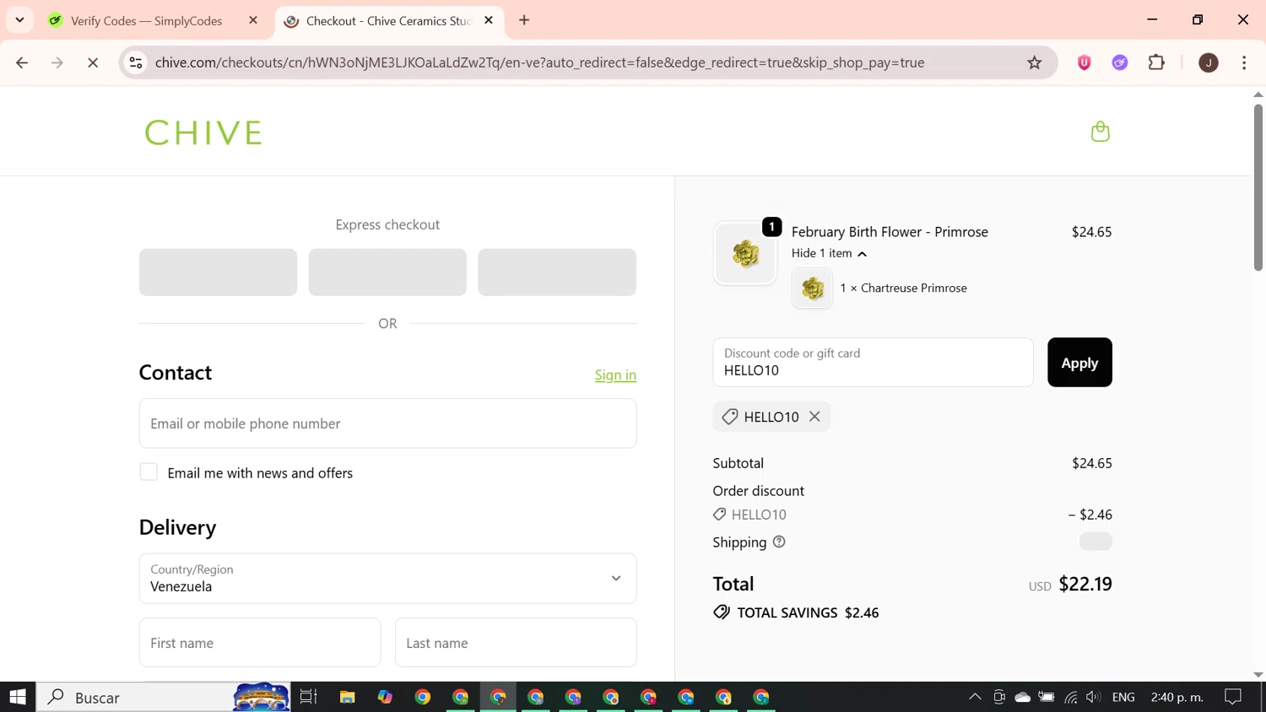Click the OneDrive cloud tray icon
1266x712 pixels.
pyautogui.click(x=1022, y=697)
